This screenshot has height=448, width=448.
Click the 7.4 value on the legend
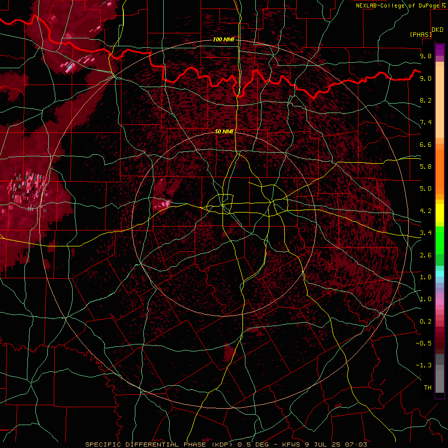(426, 122)
